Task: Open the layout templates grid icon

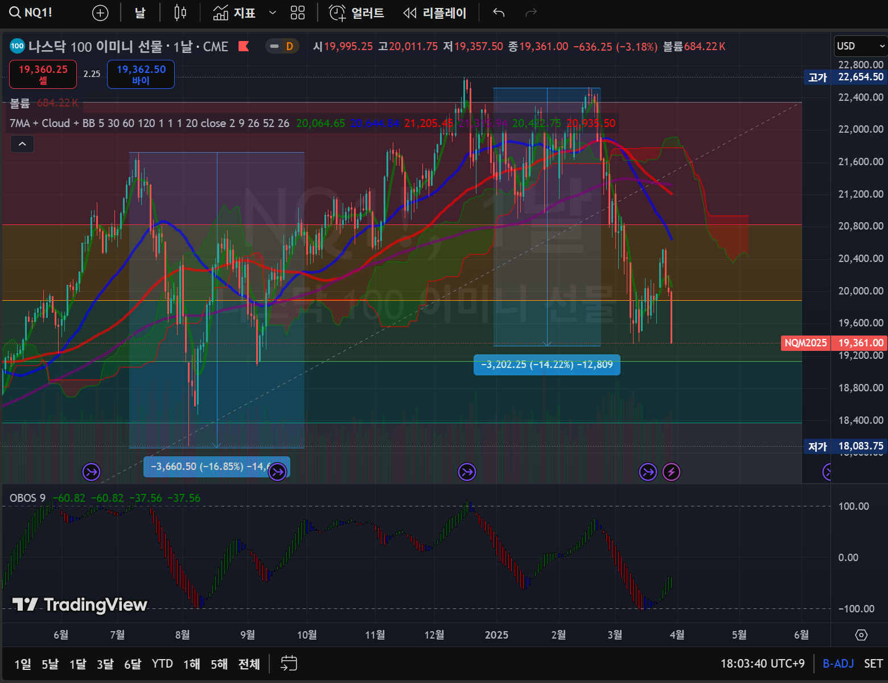Action: pyautogui.click(x=298, y=13)
